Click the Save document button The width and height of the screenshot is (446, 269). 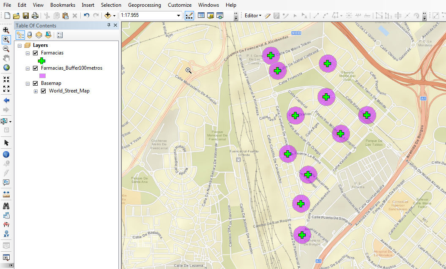point(26,16)
